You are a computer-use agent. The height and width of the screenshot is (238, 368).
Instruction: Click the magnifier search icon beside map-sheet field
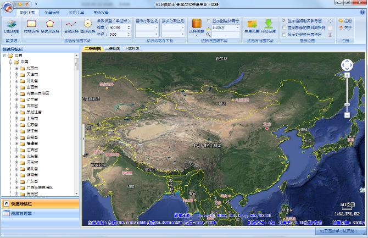click(x=208, y=35)
